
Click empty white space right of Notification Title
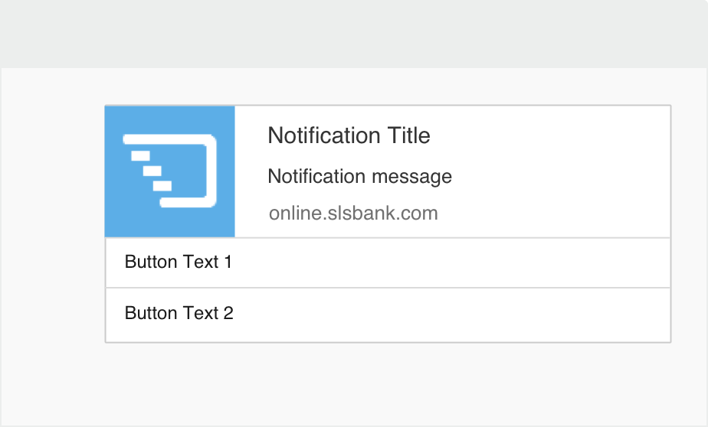(x=549, y=135)
